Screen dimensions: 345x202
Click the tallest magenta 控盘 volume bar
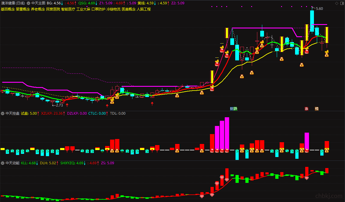point(227,134)
